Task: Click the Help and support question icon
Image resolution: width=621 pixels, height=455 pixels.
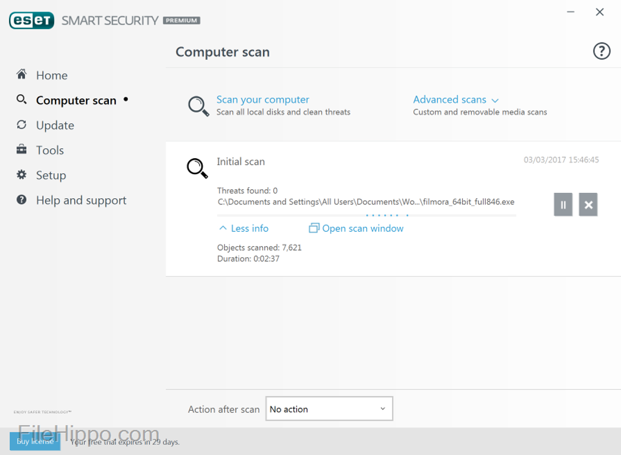Action: [x=22, y=200]
